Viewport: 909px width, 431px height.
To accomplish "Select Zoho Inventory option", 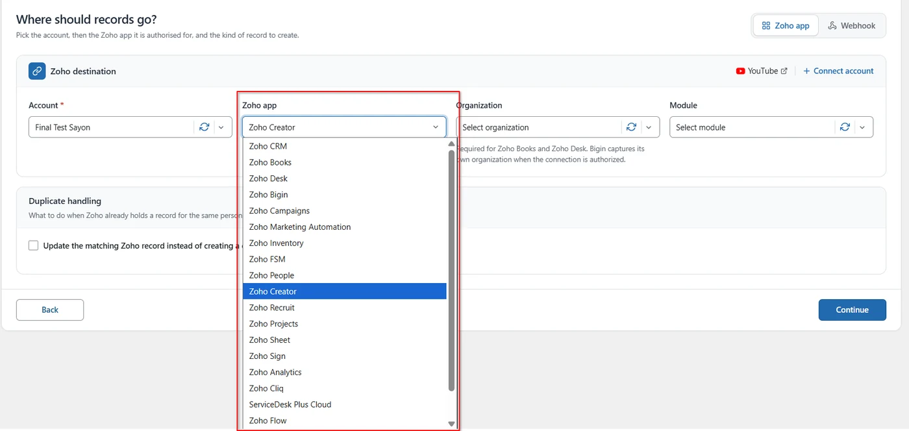I will click(x=345, y=243).
